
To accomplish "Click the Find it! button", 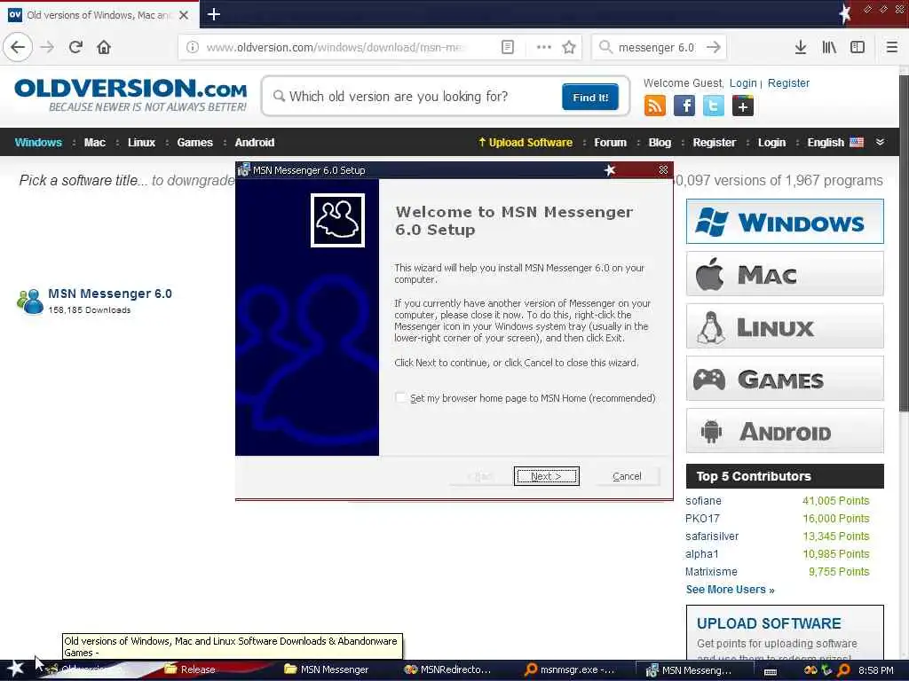I will 590,97.
